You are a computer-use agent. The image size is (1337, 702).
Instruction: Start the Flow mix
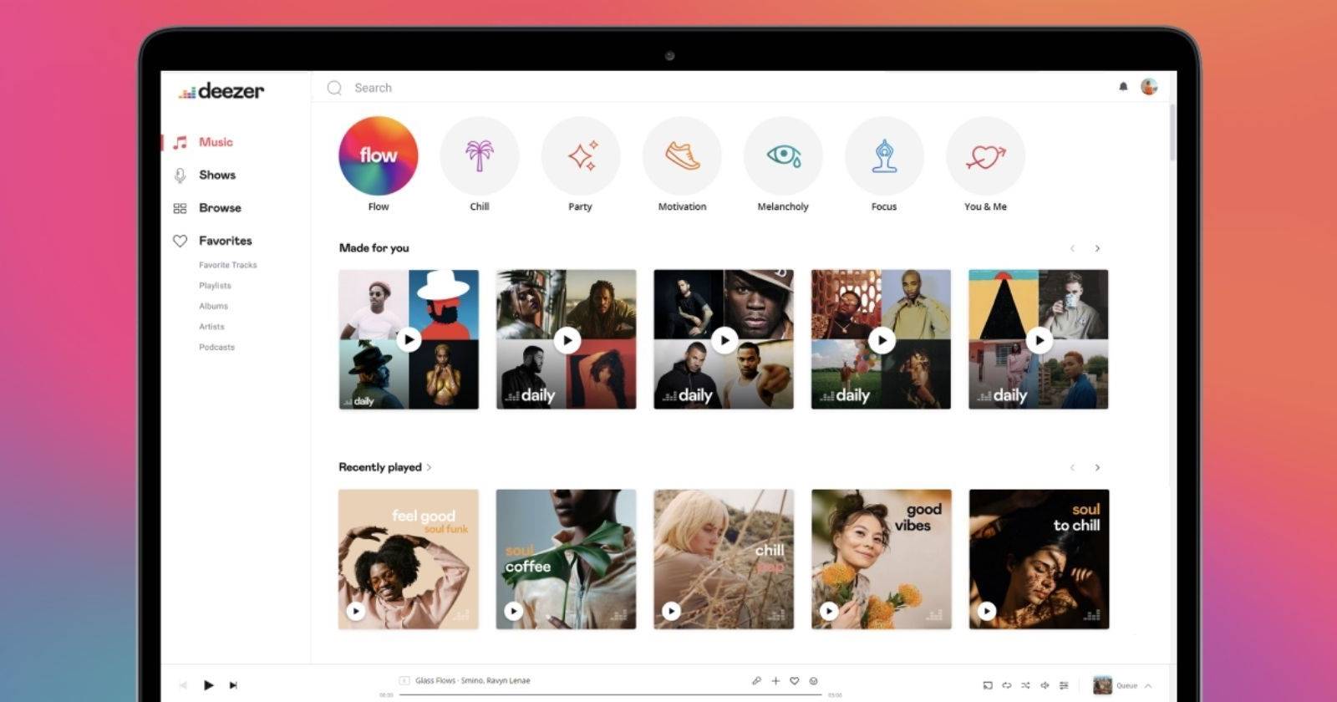[379, 155]
